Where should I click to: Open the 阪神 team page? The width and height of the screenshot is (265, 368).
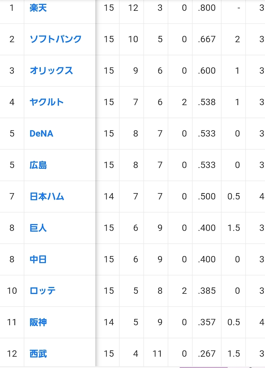click(x=38, y=322)
